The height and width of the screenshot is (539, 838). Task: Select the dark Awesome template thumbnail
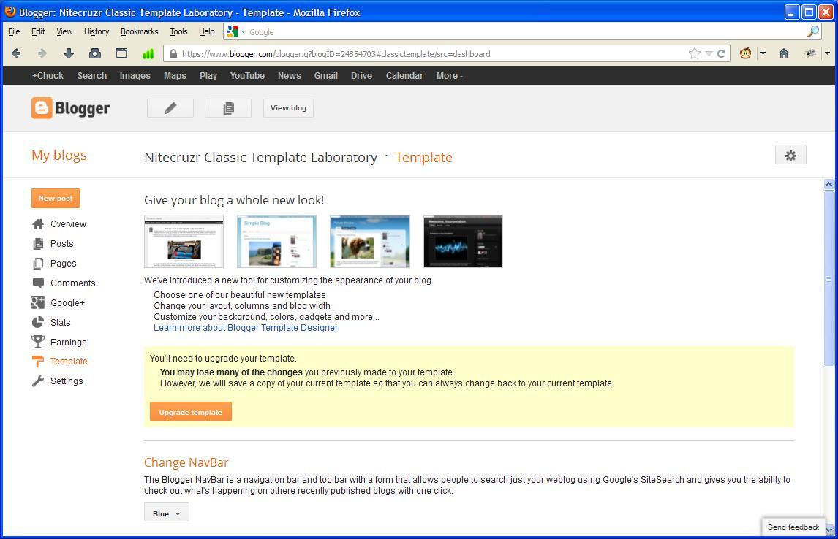(463, 241)
